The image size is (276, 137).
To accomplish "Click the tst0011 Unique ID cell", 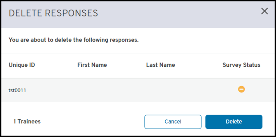I will 17,90.
